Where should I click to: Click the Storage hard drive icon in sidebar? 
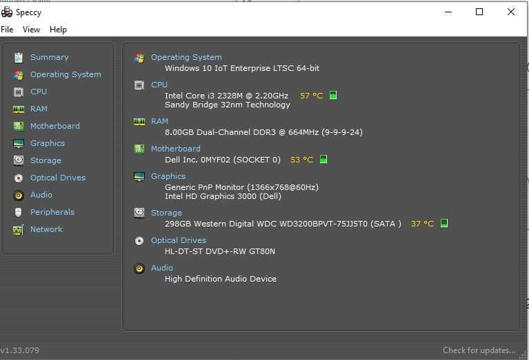coord(19,160)
